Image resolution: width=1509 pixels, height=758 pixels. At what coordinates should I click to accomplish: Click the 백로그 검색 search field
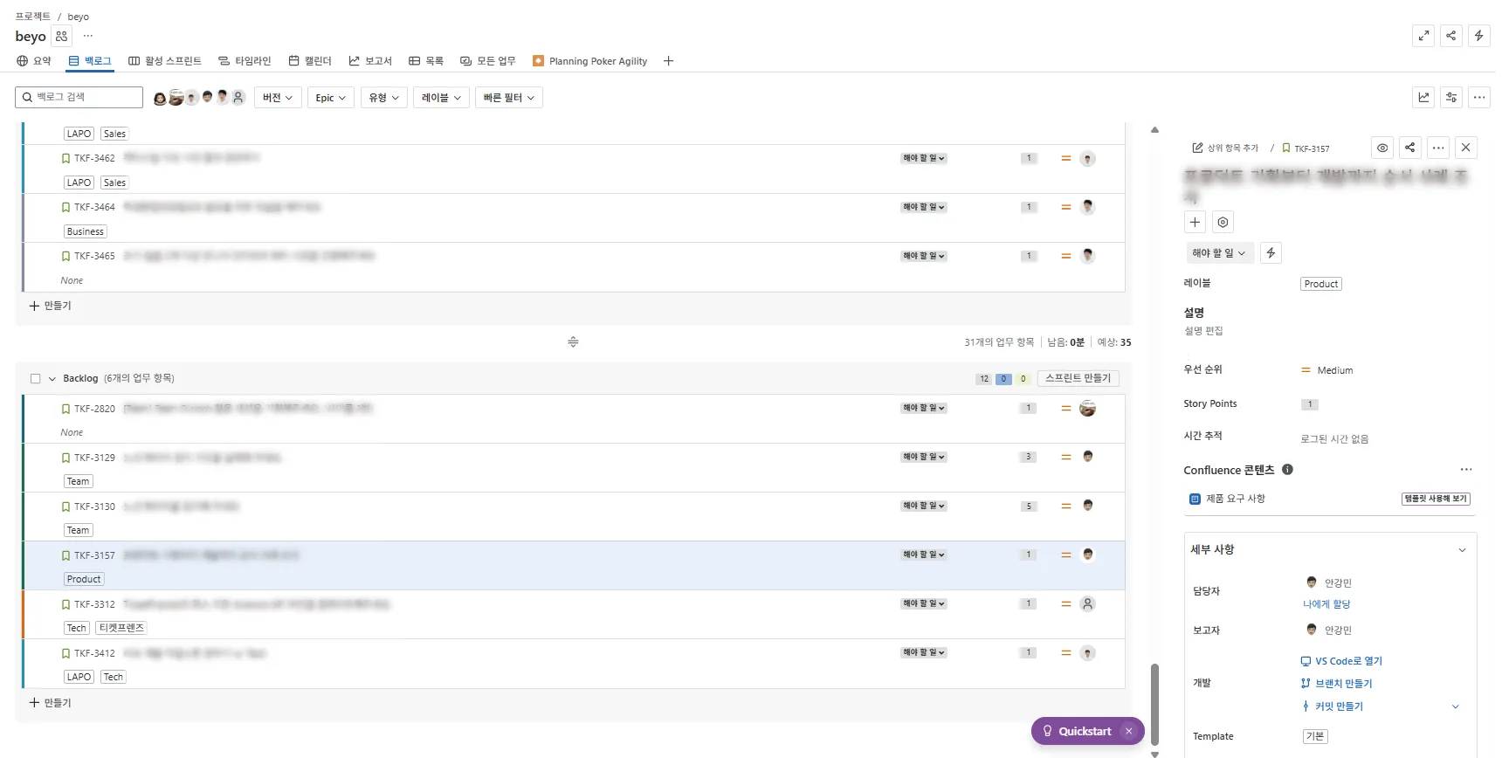coord(79,97)
